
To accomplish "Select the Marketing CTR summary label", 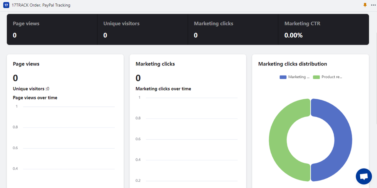I will 302,23.
